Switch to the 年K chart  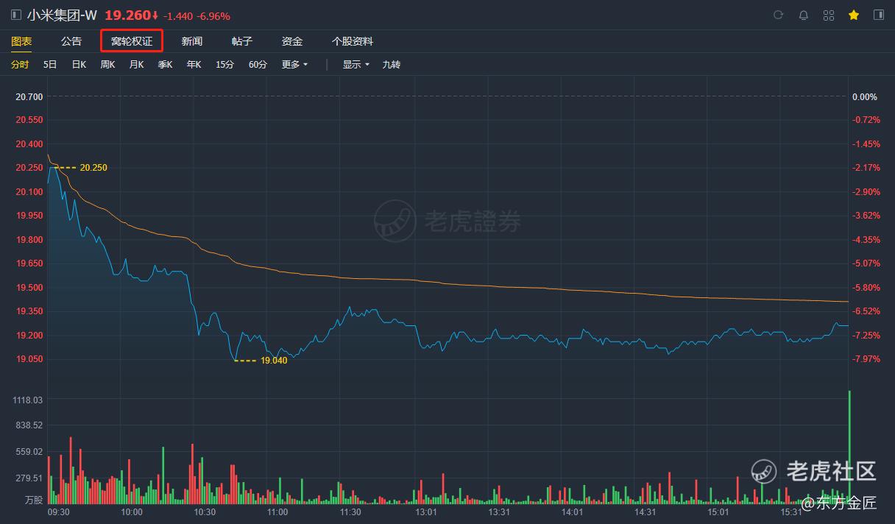click(x=194, y=65)
